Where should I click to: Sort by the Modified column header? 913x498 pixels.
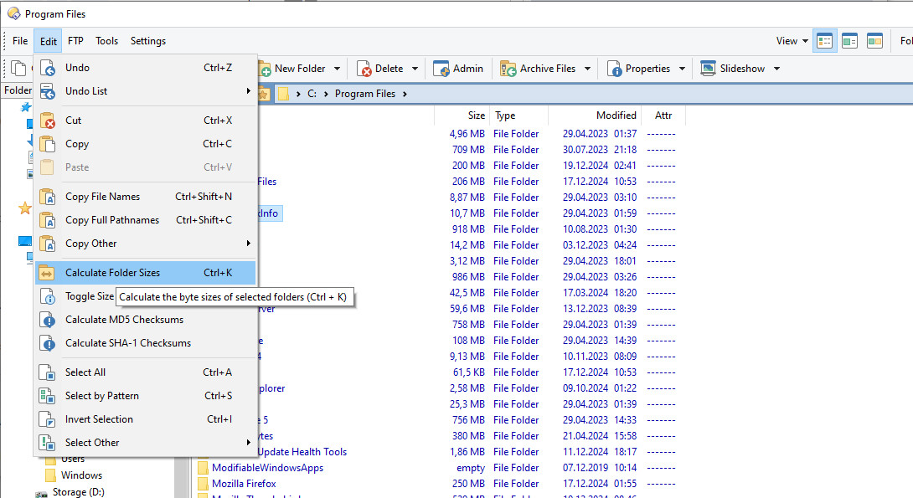[x=595, y=116]
